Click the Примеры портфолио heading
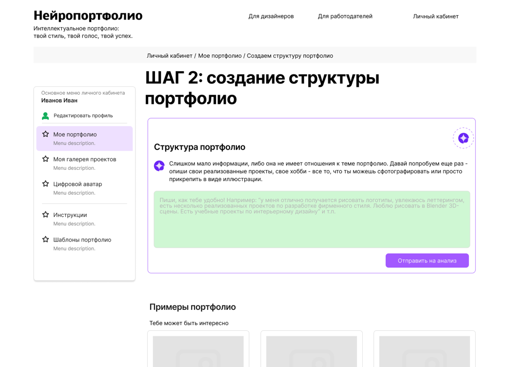Viewport: 508px width, 367px height. [193, 306]
